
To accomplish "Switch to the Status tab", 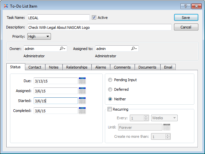I will click(15, 67).
